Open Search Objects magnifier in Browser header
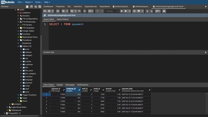Viewport: 208px width, 117px height. point(40,6)
